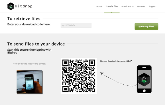Click 'Enter your download code here:' label
The image size is (165, 105).
(x=29, y=24)
